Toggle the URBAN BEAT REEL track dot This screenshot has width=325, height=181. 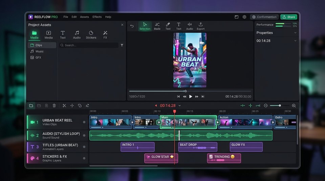pos(84,122)
